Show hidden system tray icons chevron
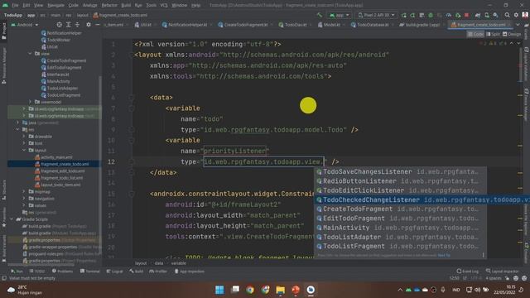This screenshot has width=530, height=298. (400, 290)
